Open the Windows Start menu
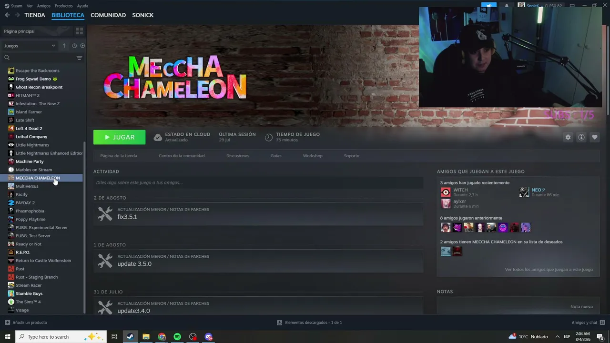The height and width of the screenshot is (343, 610). [x=8, y=337]
